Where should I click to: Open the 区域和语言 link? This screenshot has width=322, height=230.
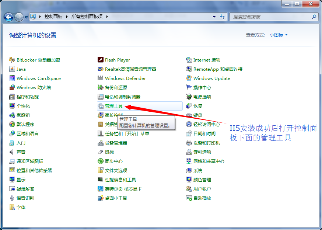click(28, 134)
